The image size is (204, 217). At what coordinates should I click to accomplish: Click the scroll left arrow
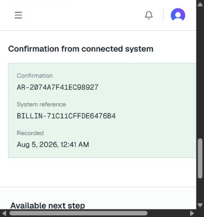(x=4, y=213)
